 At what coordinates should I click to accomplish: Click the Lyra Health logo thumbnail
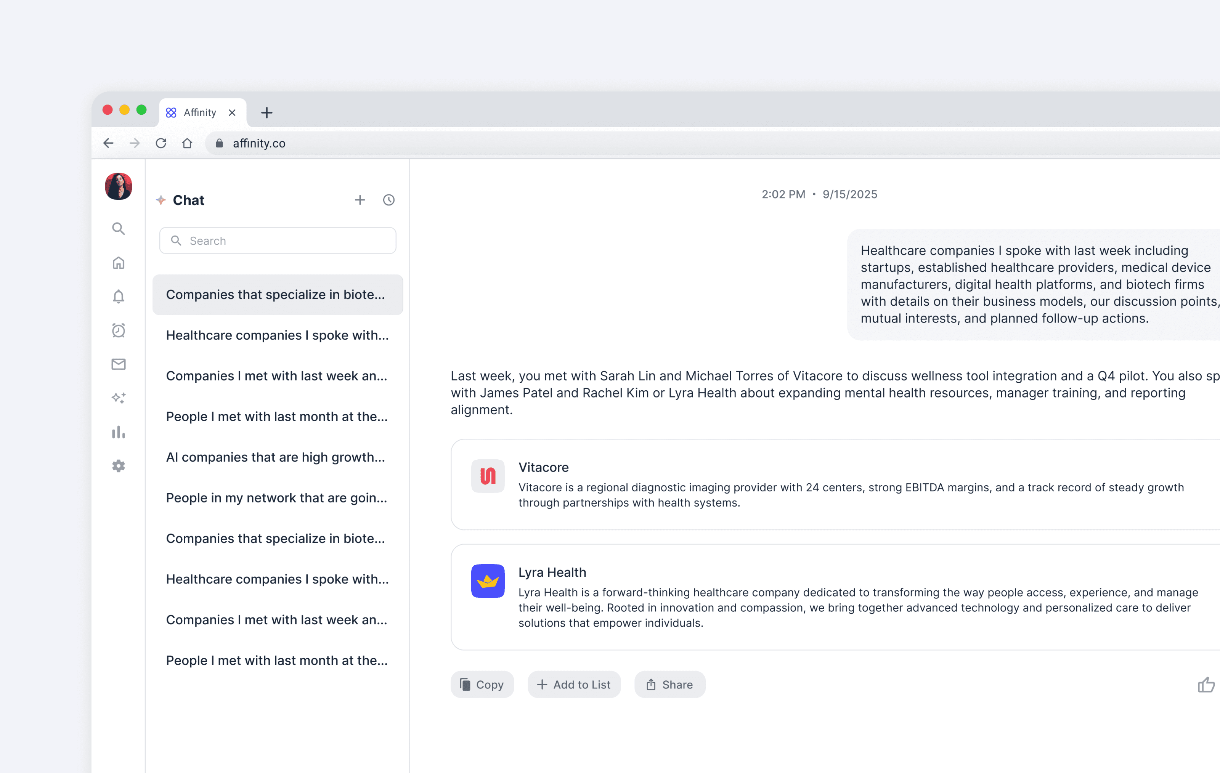click(x=487, y=581)
